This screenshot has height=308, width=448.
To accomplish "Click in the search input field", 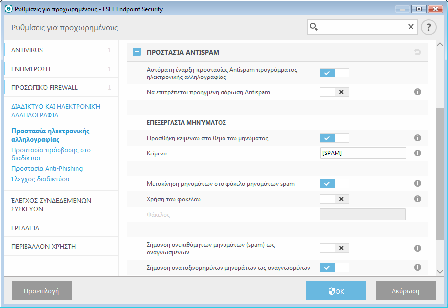I will point(362,27).
